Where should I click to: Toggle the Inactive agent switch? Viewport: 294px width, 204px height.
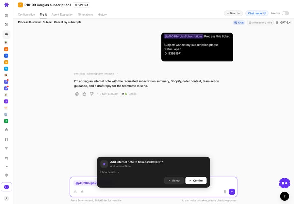[286, 13]
